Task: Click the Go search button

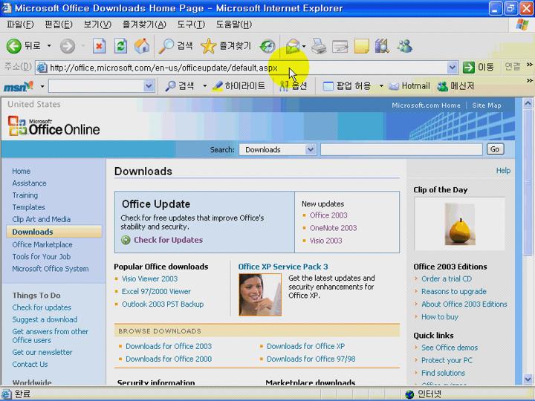Action: point(495,149)
